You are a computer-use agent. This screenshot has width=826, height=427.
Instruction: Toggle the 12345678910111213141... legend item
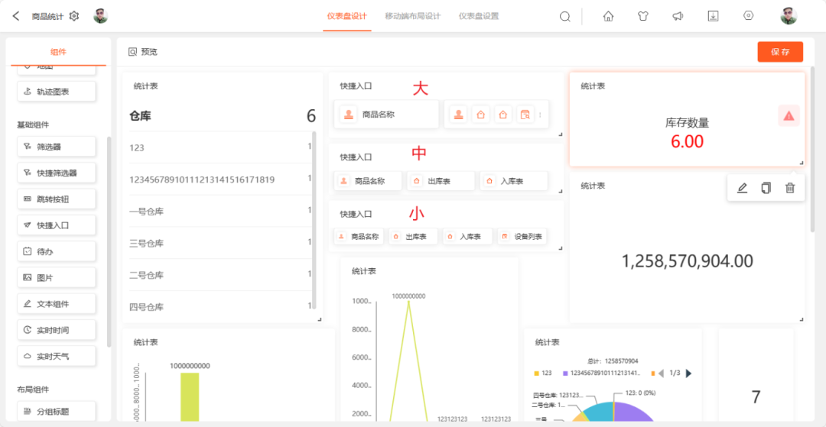[x=602, y=373]
